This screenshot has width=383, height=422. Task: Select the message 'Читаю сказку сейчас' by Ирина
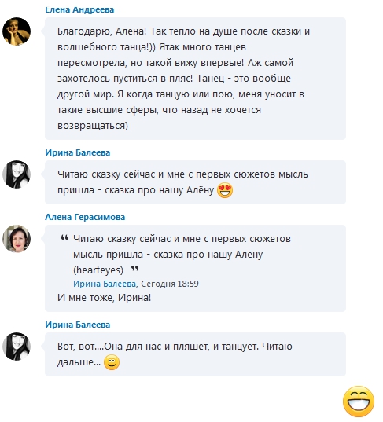(195, 182)
